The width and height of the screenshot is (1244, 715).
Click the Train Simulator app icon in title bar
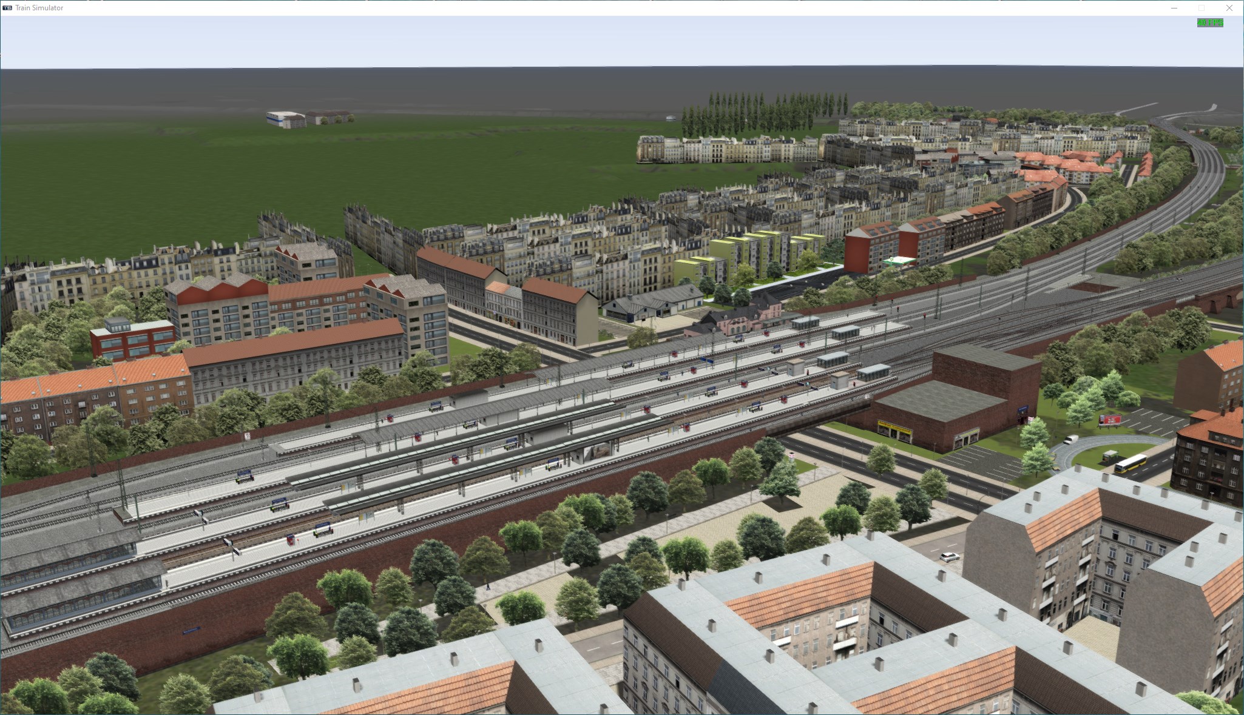coord(7,8)
